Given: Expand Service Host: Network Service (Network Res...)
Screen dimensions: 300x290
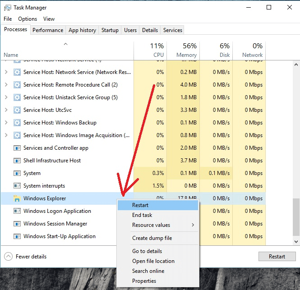Looking at the screenshot, I should tap(6, 72).
